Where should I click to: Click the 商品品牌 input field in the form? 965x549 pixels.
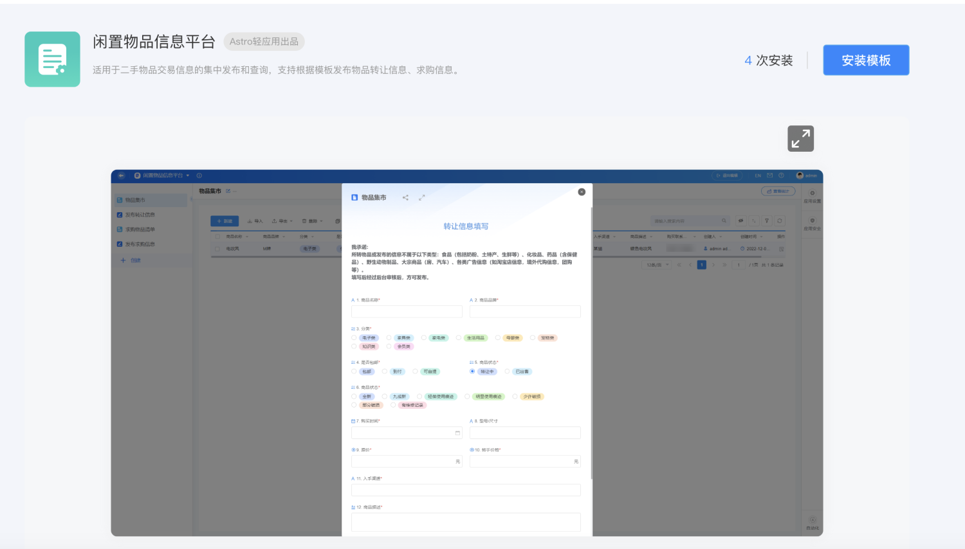point(525,312)
